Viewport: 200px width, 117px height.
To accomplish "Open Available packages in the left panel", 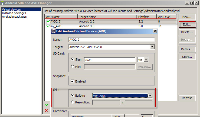I will [14, 17].
